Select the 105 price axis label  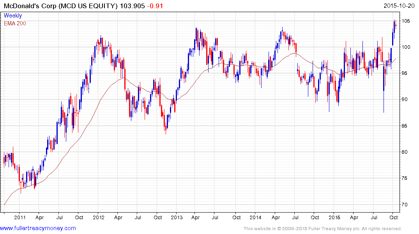click(406, 21)
